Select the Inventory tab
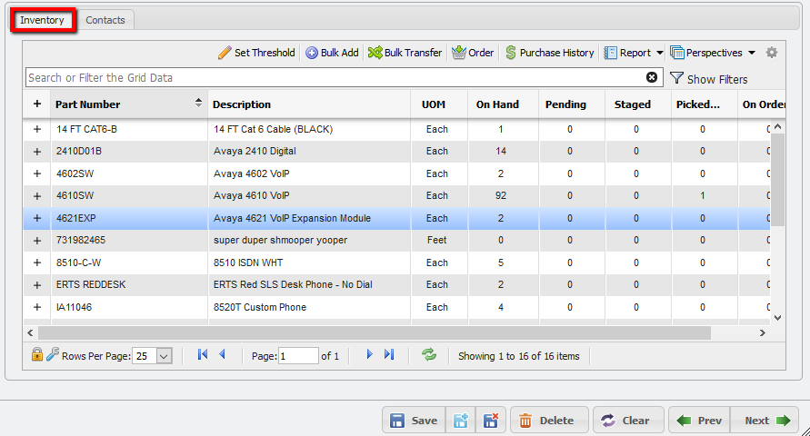The height and width of the screenshot is (436, 810). click(x=43, y=20)
